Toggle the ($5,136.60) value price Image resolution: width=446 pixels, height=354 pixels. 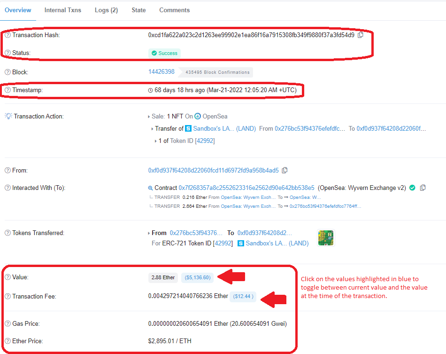coord(197,277)
